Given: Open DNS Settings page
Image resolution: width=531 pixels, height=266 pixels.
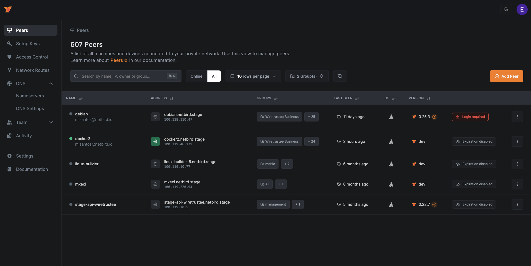Looking at the screenshot, I should pyautogui.click(x=30, y=108).
